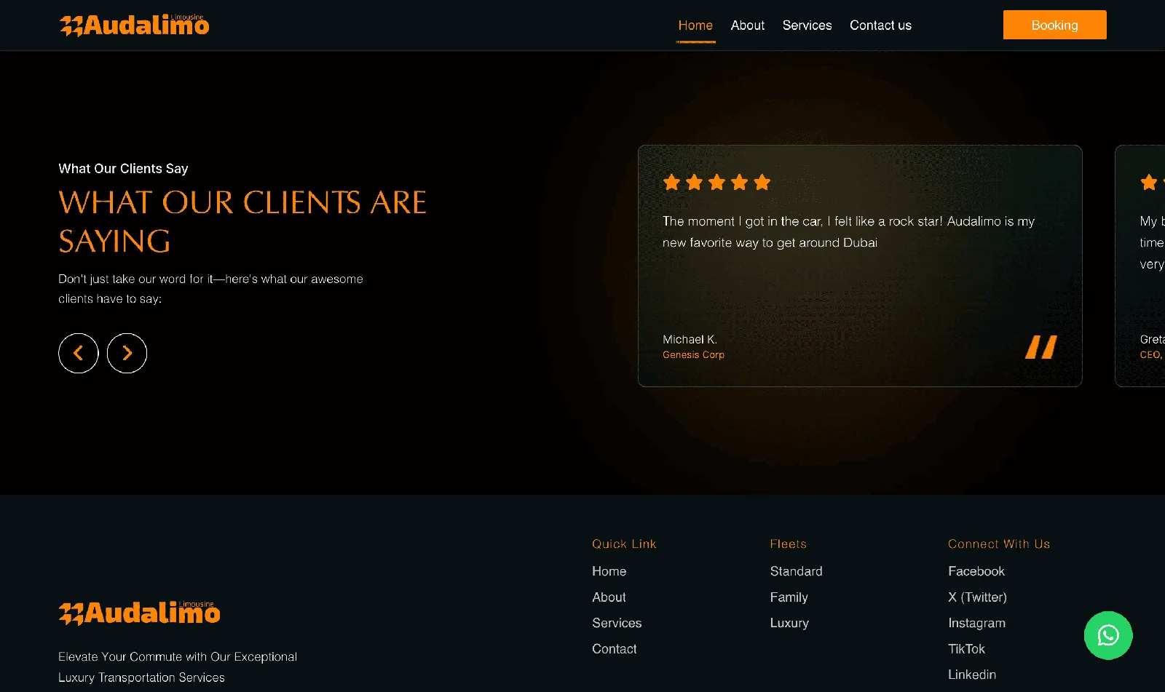This screenshot has height=692, width=1165.
Task: Click the 'Don't just take our word' paragraph
Action: coord(210,289)
